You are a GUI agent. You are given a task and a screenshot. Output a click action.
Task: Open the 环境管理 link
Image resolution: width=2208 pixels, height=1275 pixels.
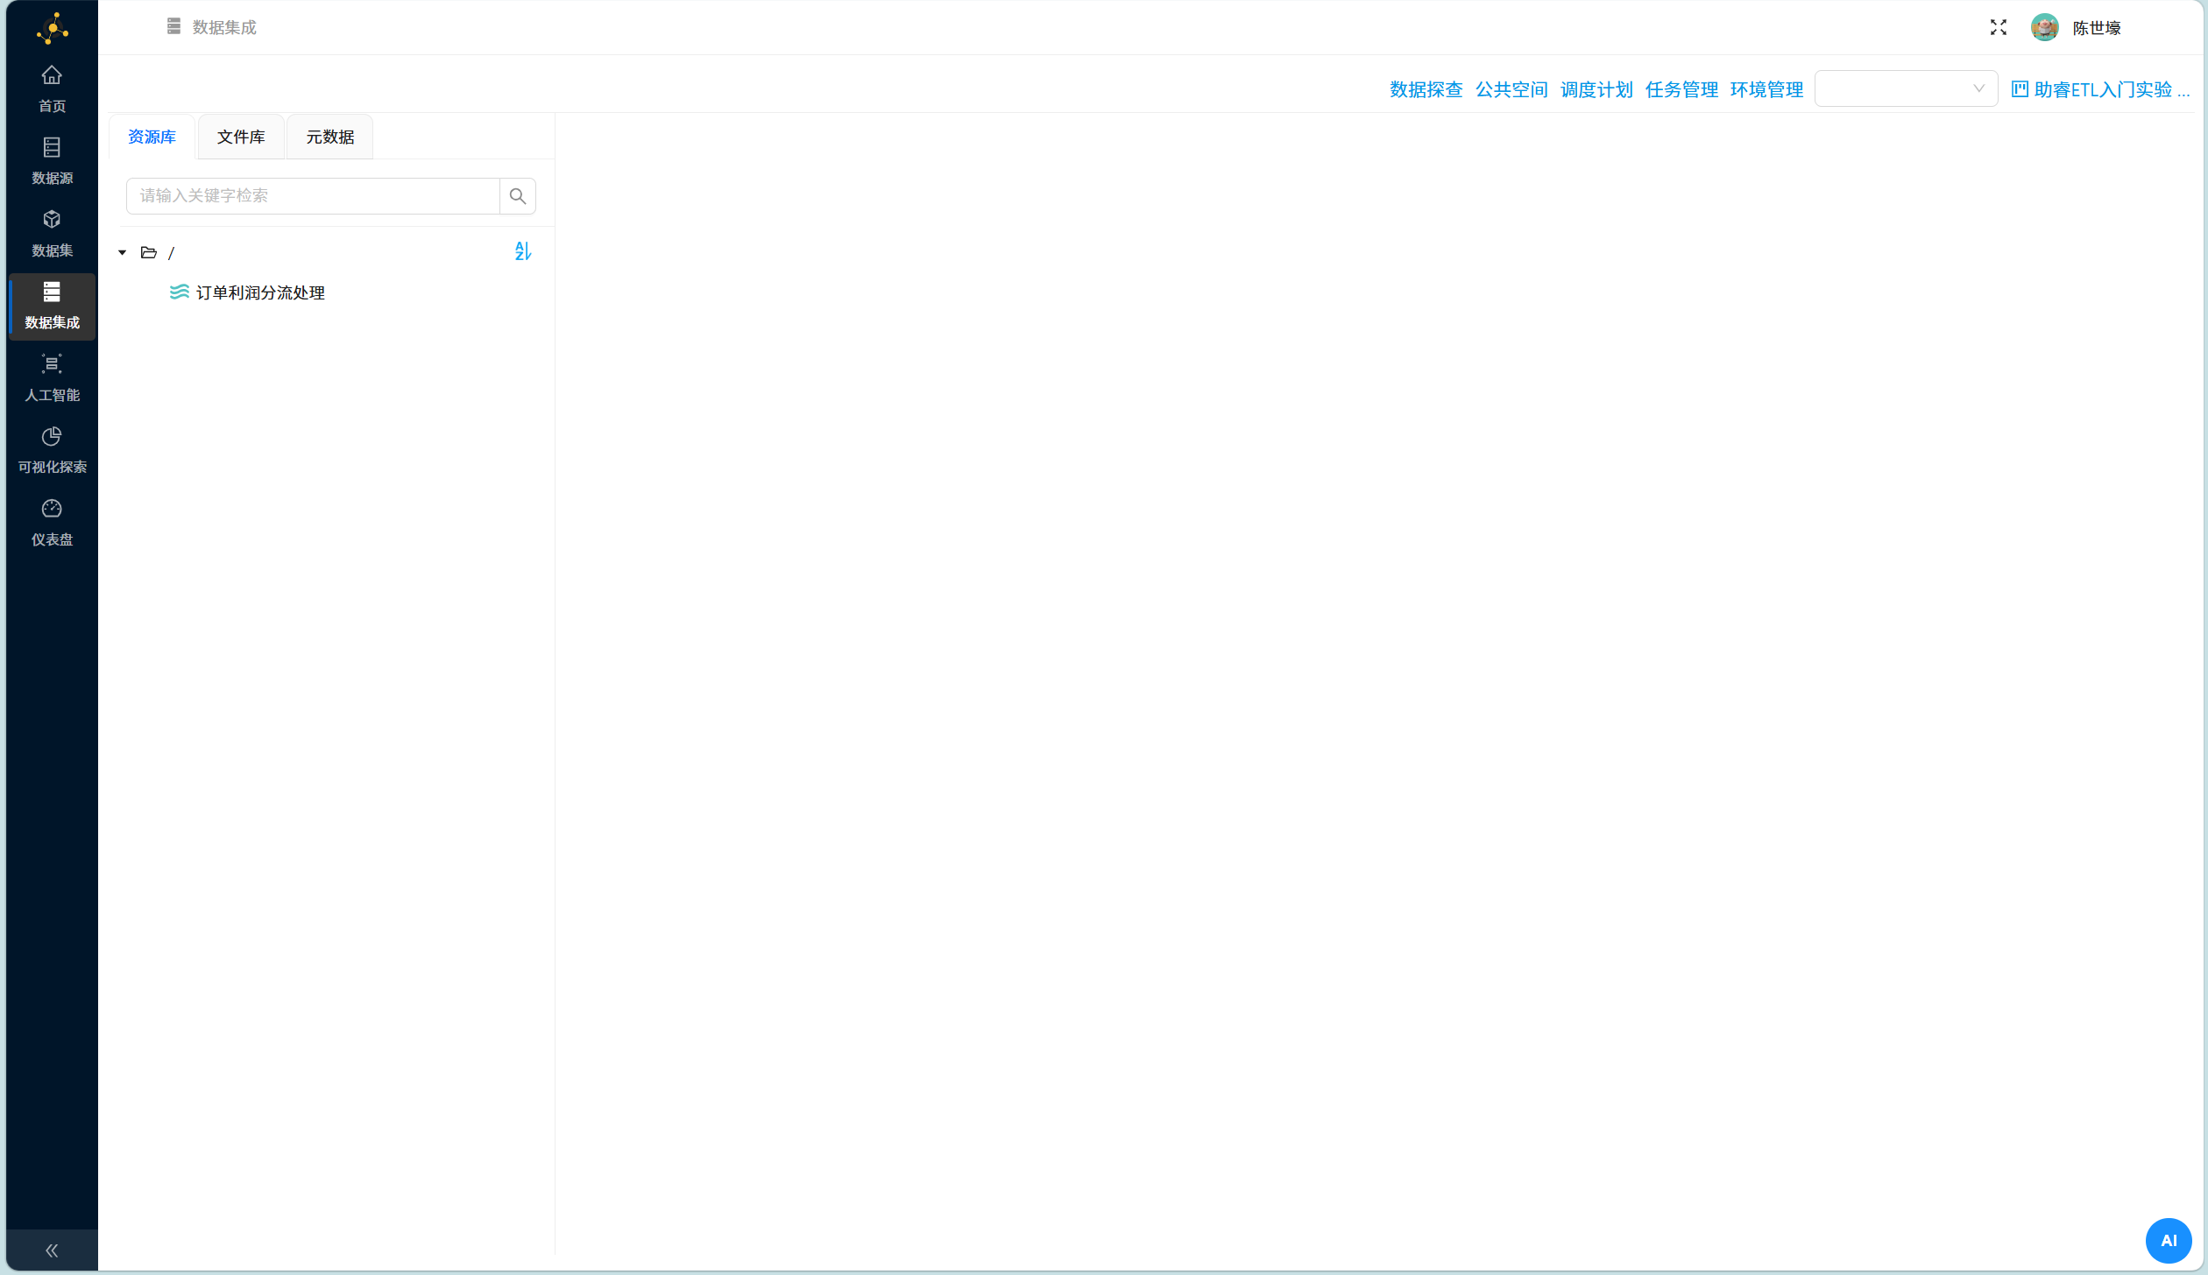click(1766, 89)
